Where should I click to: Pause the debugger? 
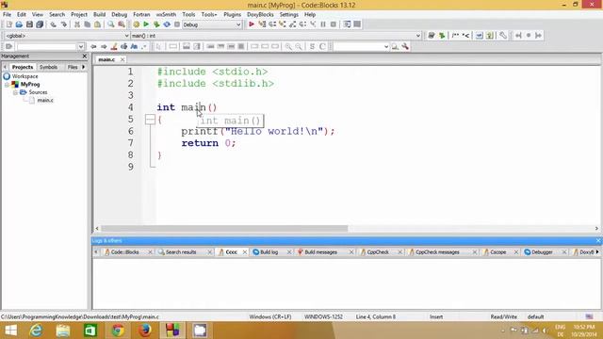(x=323, y=24)
